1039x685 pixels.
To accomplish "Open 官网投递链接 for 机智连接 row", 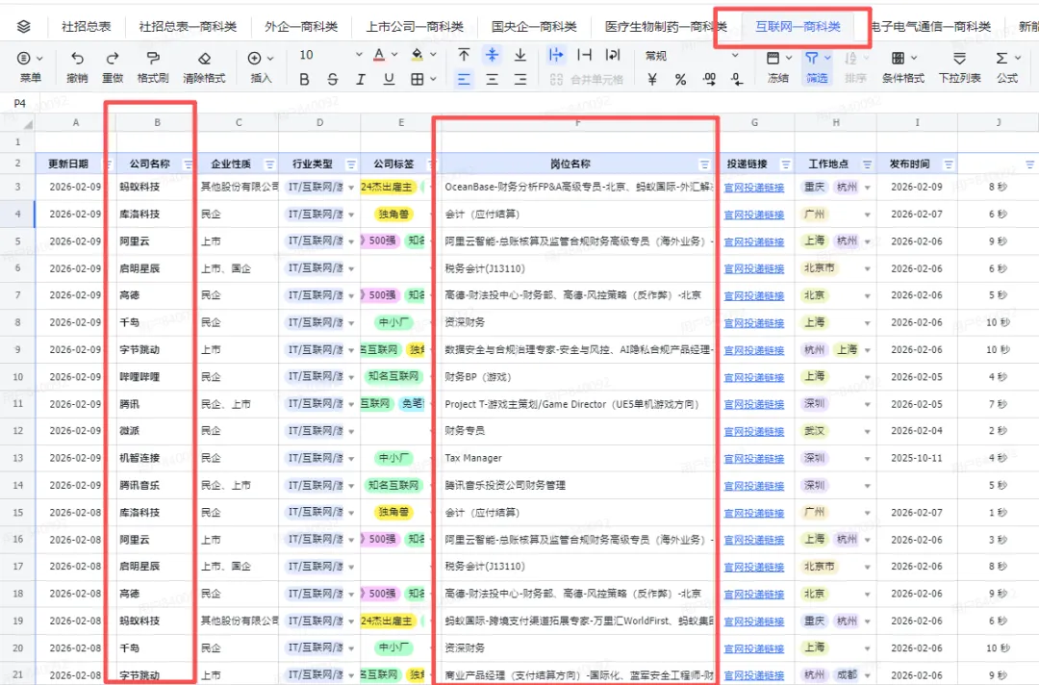I will [x=754, y=459].
